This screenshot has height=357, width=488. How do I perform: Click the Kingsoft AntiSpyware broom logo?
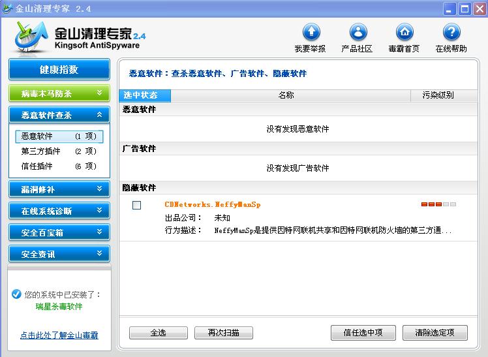[x=31, y=37]
